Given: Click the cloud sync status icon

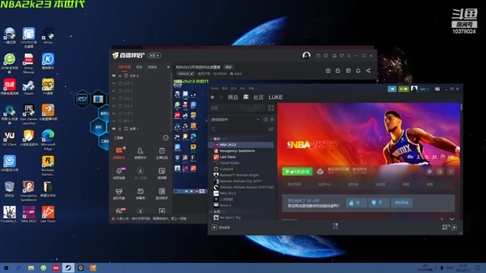Looking at the screenshot, I should pos(320,171).
